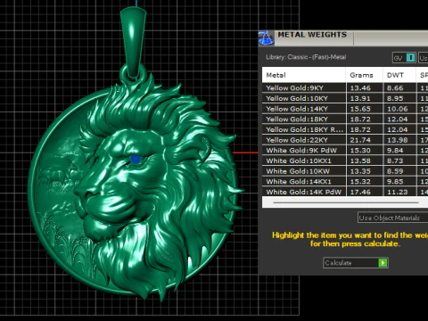Image resolution: width=428 pixels, height=321 pixels.
Task: Click the Metal Weights scale icon
Action: point(266,38)
